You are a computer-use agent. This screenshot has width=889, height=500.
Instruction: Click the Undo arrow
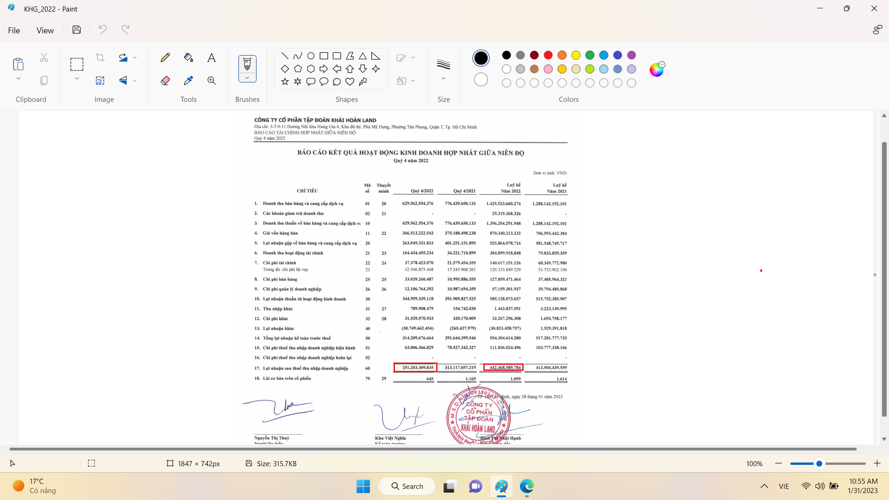pos(103,30)
